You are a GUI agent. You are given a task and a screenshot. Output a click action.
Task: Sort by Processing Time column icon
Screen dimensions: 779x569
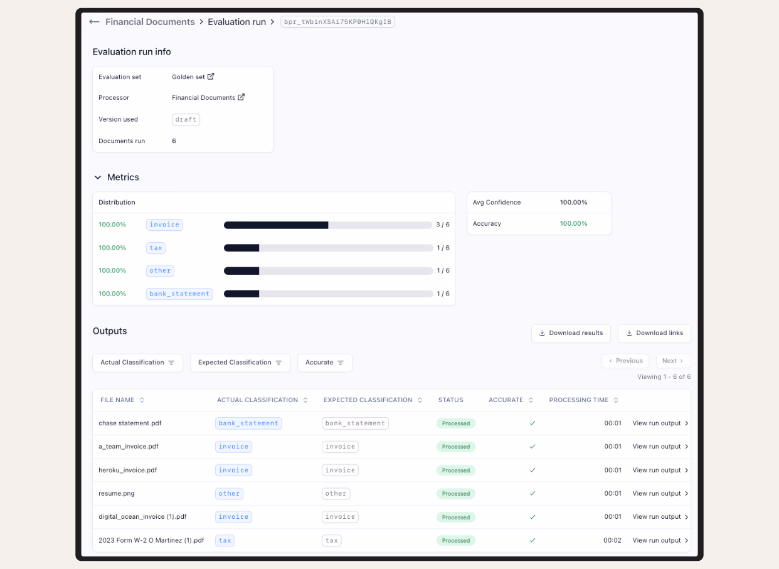click(x=616, y=400)
